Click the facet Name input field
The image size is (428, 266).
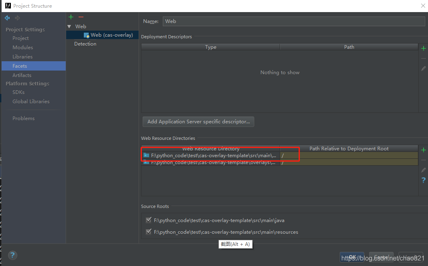(294, 21)
